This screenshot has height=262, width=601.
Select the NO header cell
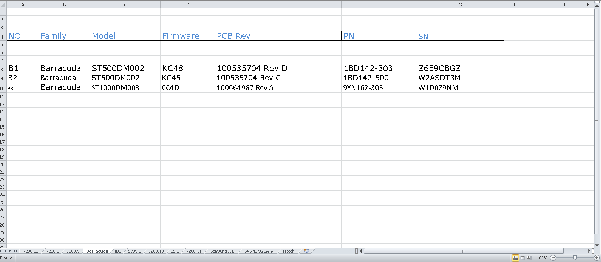(x=23, y=36)
